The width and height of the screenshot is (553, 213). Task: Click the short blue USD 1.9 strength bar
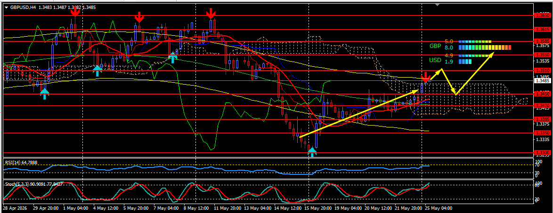465,62
